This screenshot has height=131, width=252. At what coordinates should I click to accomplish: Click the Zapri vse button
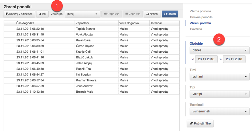click(x=133, y=14)
